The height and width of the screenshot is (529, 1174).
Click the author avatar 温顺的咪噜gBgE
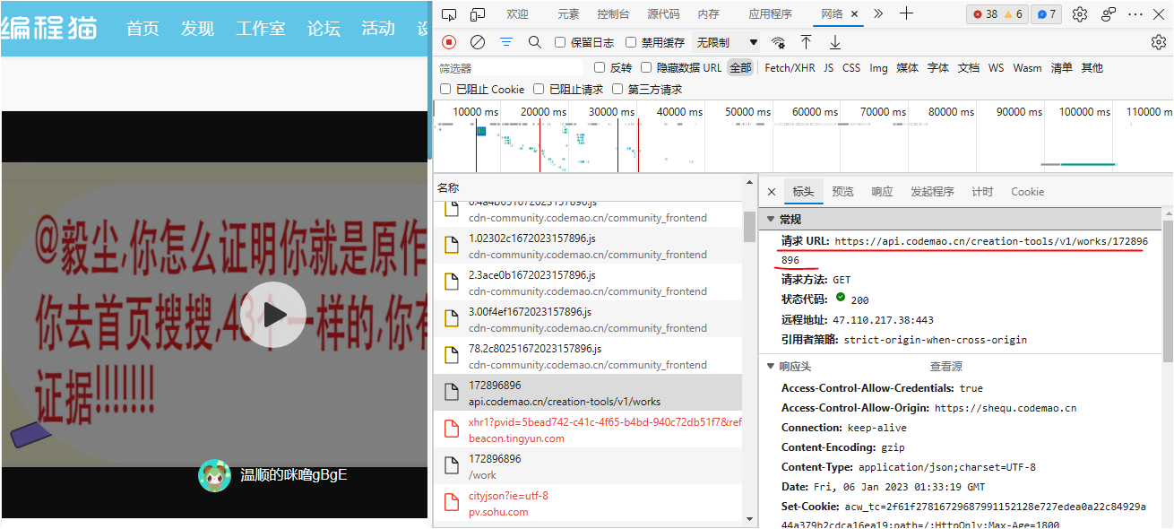[x=214, y=475]
